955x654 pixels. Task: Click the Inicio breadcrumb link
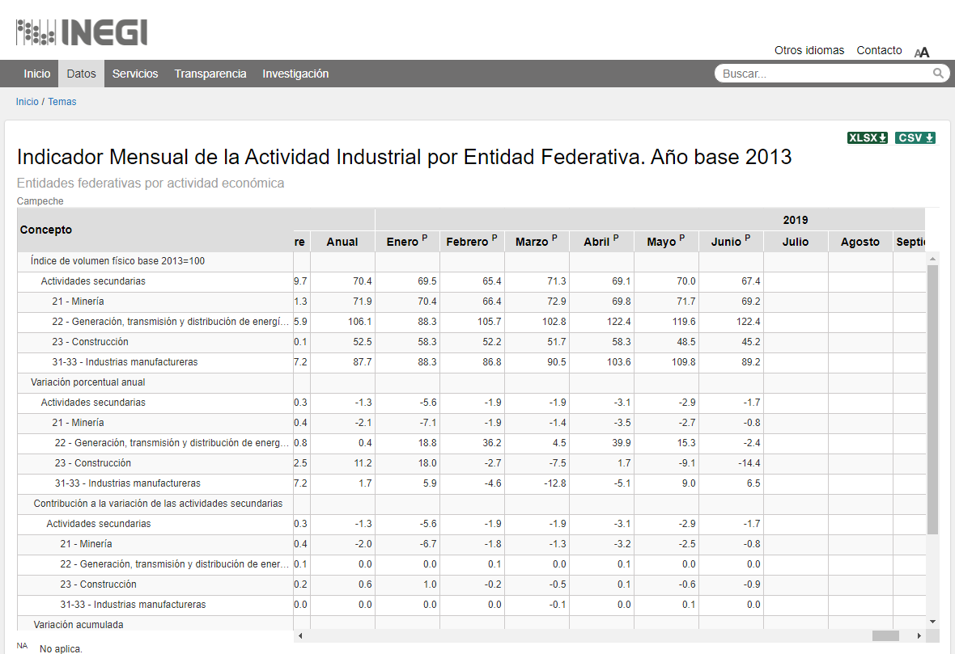click(27, 102)
